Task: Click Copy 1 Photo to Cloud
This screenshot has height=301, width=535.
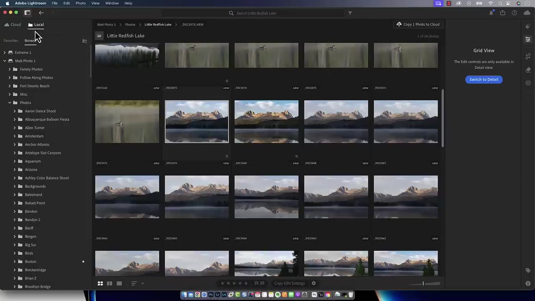Action: pyautogui.click(x=418, y=24)
